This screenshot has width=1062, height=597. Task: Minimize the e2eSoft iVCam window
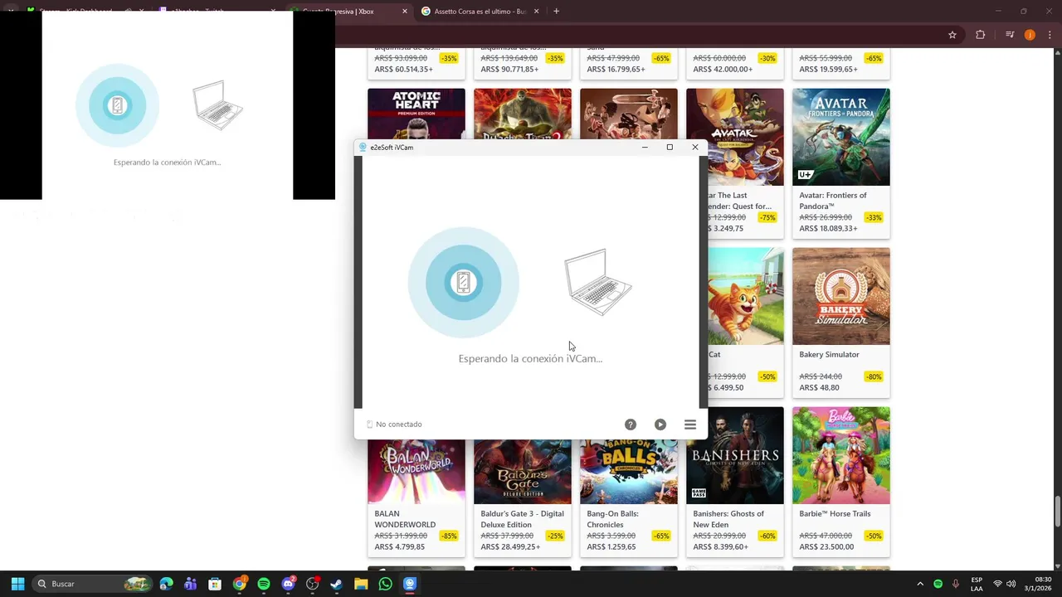(x=645, y=148)
